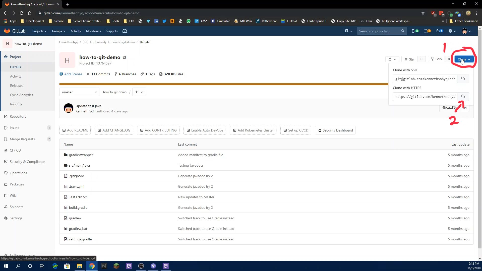Click the GitLab home logo icon
482x271 pixels.
point(7,31)
